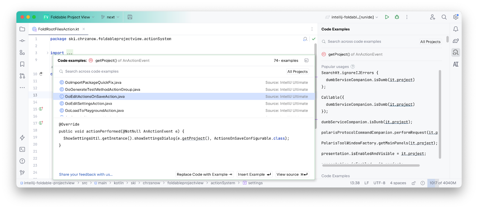Open the Bookmarks tool window
This screenshot has width=478, height=209.
(22, 64)
